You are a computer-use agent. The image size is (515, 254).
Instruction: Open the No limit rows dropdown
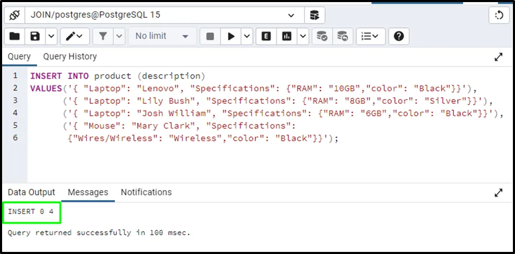pyautogui.click(x=161, y=36)
